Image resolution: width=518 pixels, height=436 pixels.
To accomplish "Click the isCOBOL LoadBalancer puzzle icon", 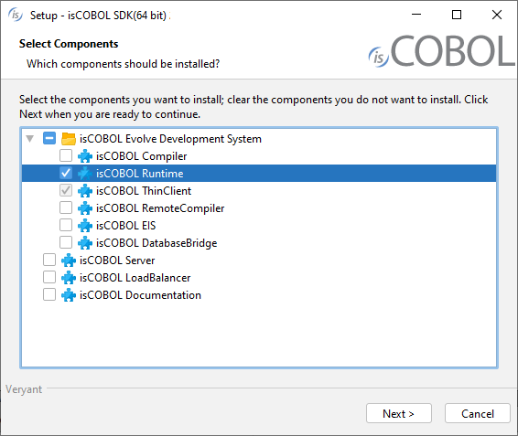I will [x=69, y=278].
